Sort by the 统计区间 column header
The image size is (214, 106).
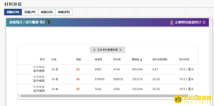[x=184, y=59]
